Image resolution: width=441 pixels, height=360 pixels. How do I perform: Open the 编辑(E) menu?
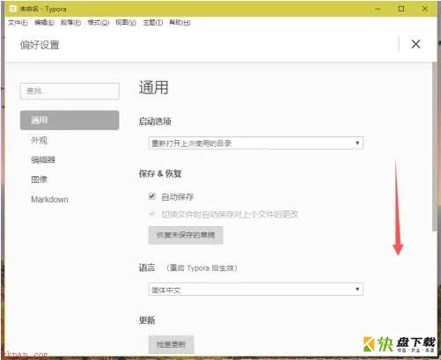(44, 23)
